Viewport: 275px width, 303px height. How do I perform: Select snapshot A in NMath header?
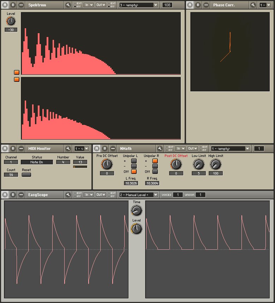(97, 149)
